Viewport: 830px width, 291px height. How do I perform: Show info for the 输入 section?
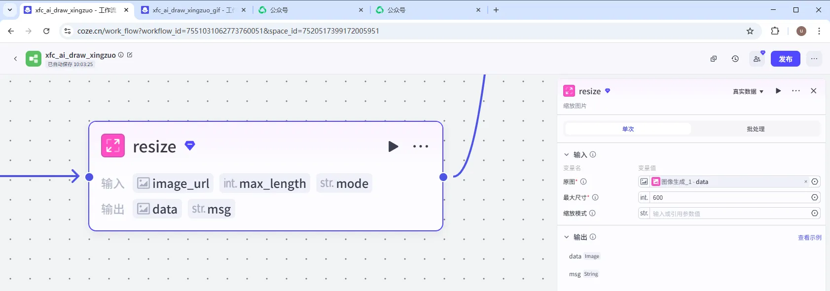tap(593, 154)
